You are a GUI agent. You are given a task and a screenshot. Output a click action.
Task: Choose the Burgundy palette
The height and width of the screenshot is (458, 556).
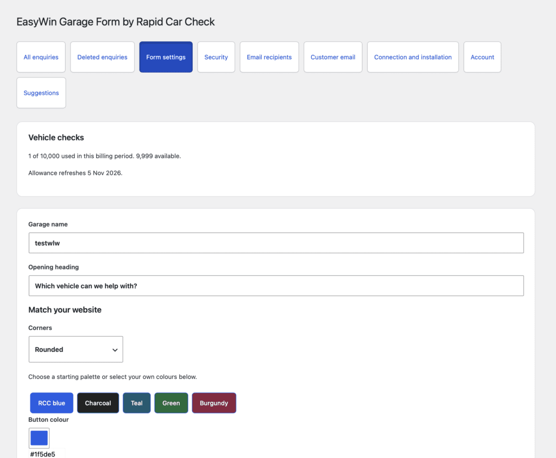click(x=214, y=403)
